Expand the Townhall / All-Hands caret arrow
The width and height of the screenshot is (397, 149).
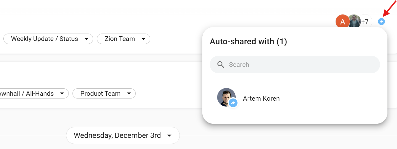62,94
